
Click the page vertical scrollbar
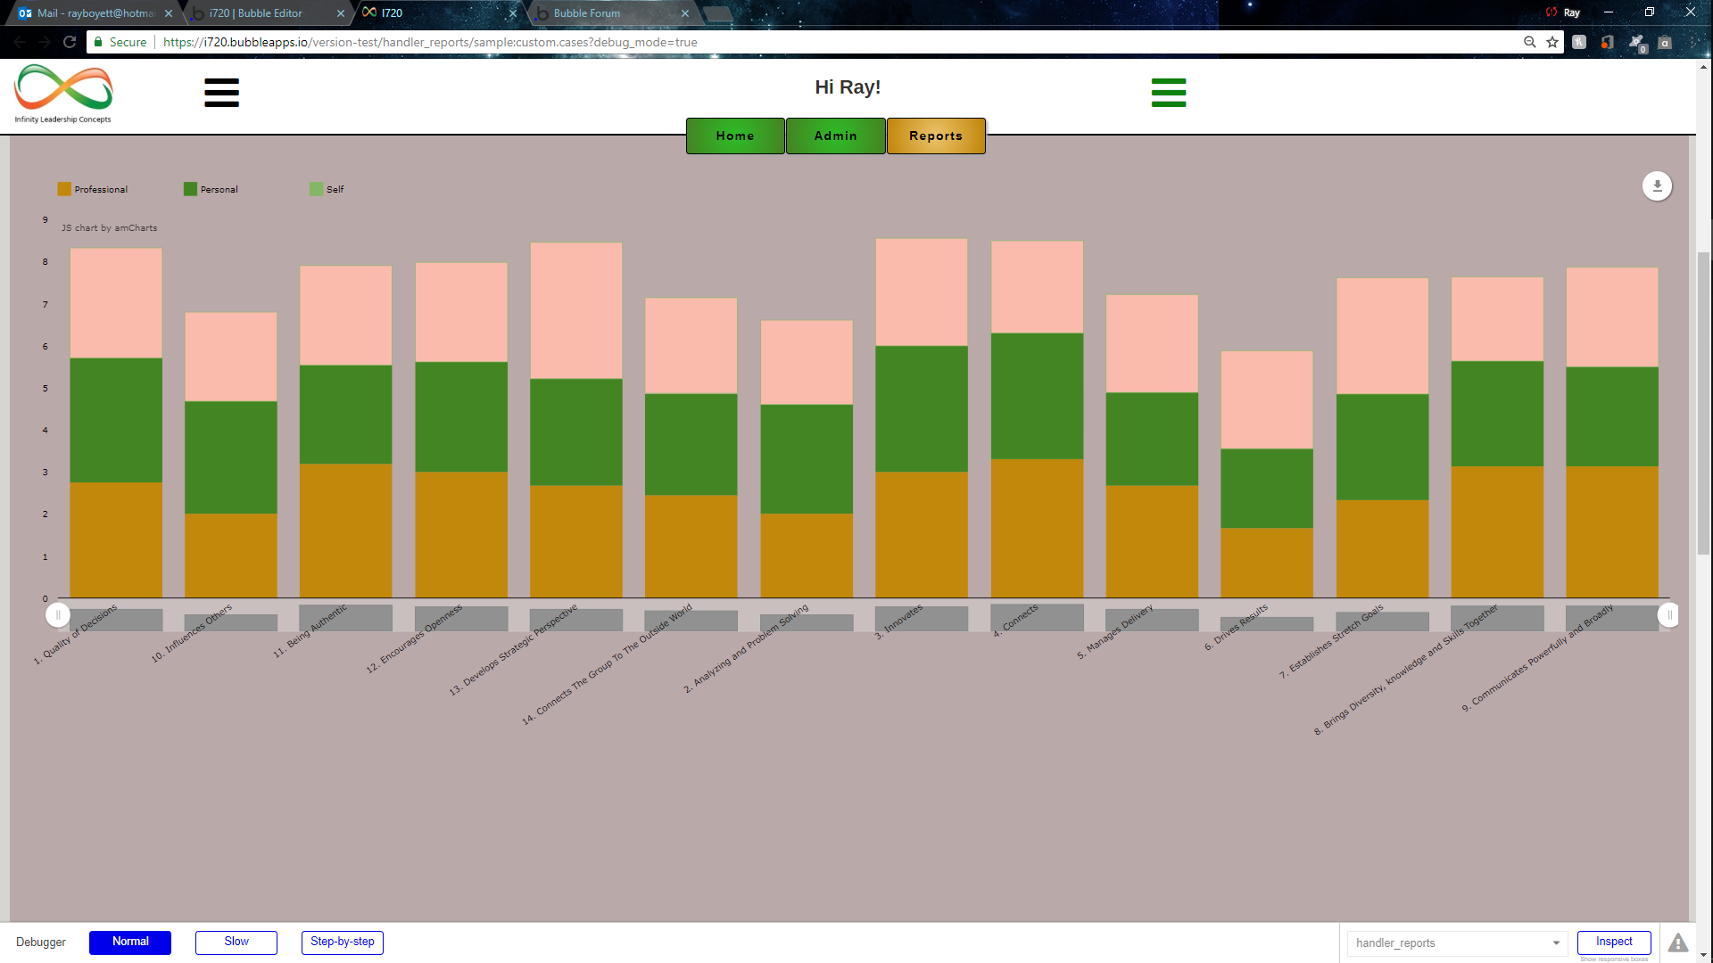1703,404
